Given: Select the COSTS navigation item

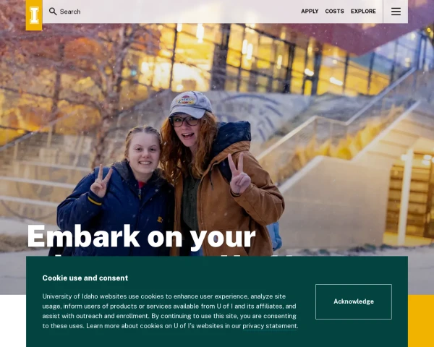Looking at the screenshot, I should (334, 12).
